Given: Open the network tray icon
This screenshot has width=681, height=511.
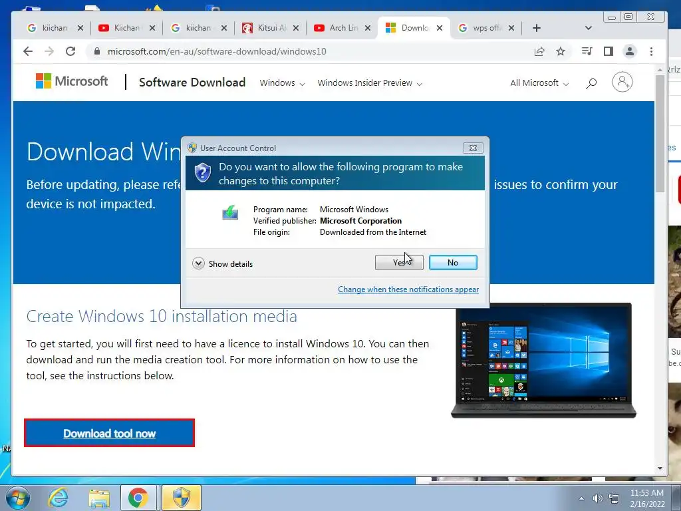Looking at the screenshot, I should (614, 498).
